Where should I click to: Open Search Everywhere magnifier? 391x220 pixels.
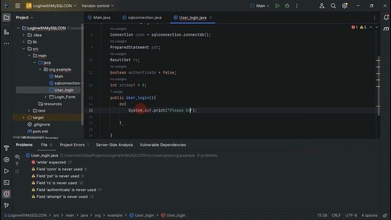[333, 5]
